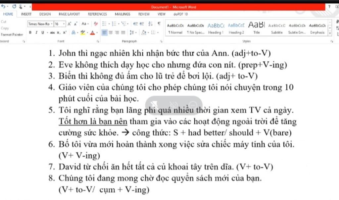This screenshot has height=200, width=339.
Task: Switch to the REVIEW tab
Action: click(144, 14)
